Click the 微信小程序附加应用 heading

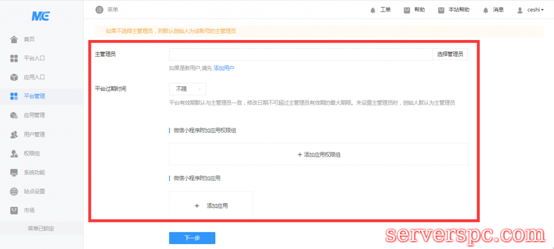tap(197, 178)
